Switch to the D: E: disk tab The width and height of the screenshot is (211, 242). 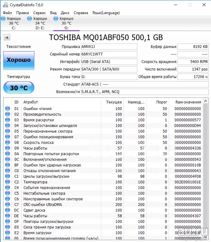[x=40, y=23]
